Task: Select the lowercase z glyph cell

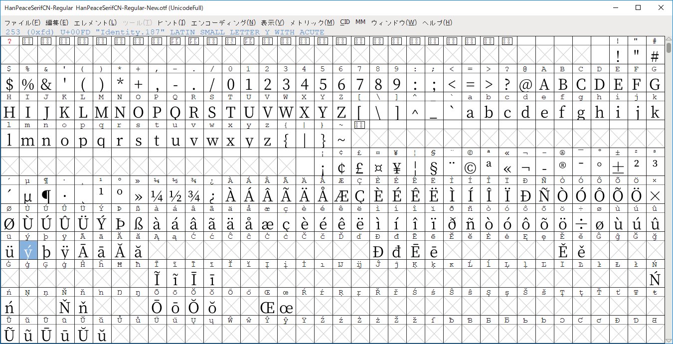Action: (267, 139)
